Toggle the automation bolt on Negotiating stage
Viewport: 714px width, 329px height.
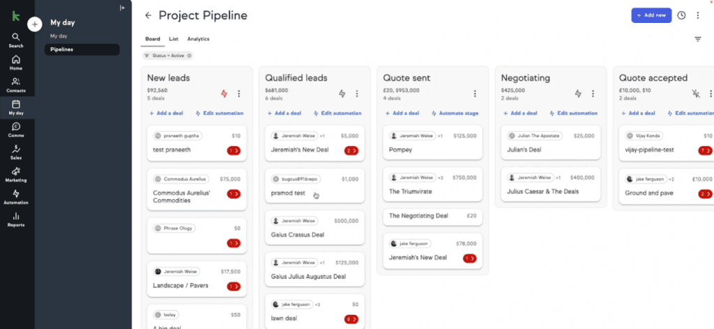tap(577, 94)
